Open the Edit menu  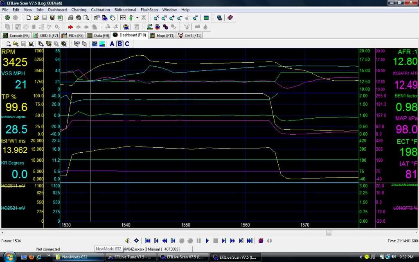coord(16,10)
